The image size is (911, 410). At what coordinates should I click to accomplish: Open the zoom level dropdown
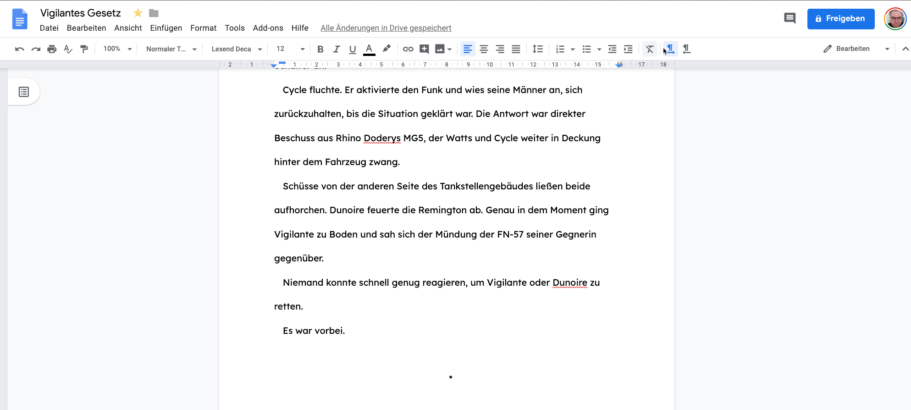click(117, 49)
